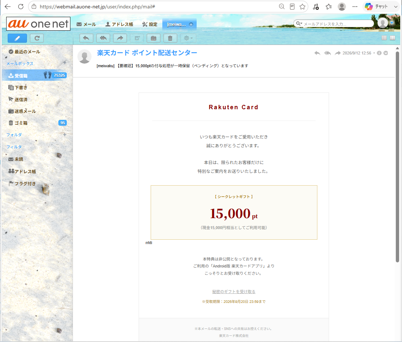
Task: Click the au one net logo
Action: (x=38, y=24)
